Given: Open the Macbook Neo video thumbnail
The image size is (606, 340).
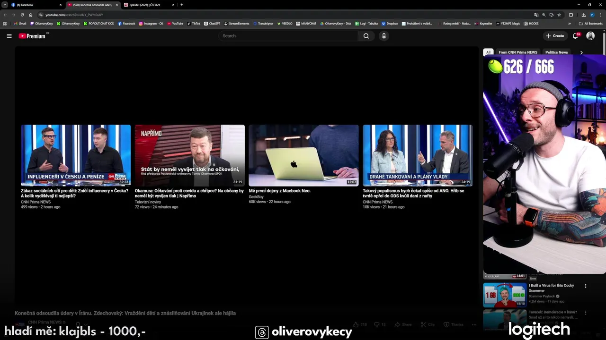Looking at the screenshot, I should coord(303,155).
